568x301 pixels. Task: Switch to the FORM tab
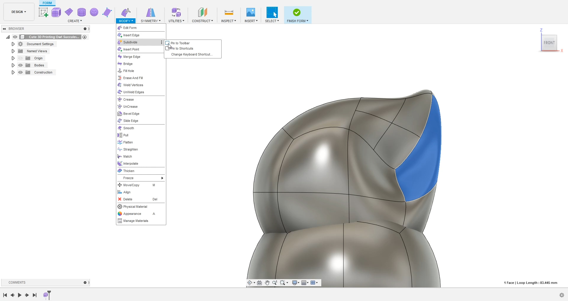click(47, 3)
